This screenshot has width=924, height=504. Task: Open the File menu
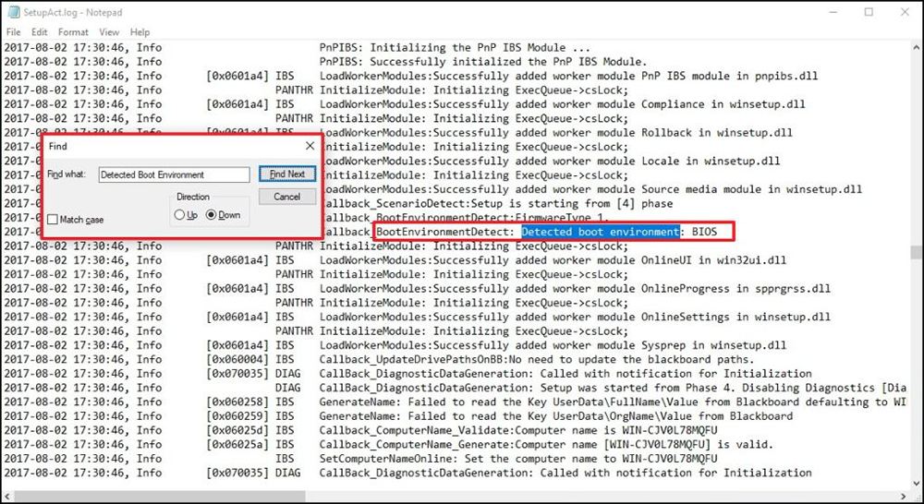click(13, 31)
